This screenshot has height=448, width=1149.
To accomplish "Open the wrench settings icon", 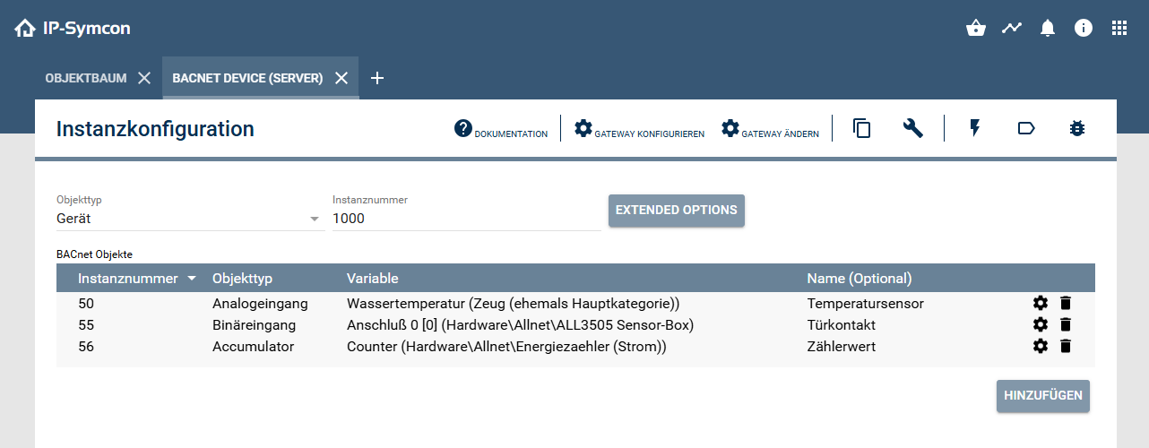I will click(913, 129).
